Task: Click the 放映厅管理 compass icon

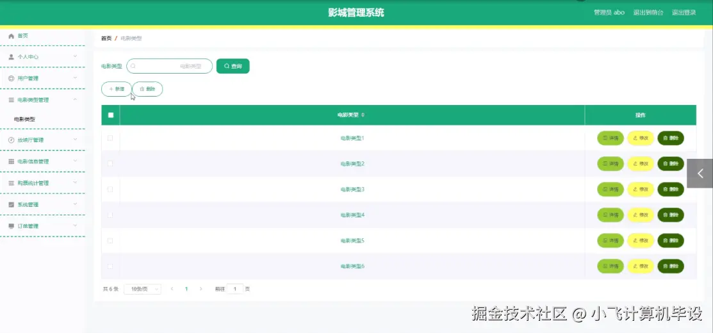Action: 12,140
